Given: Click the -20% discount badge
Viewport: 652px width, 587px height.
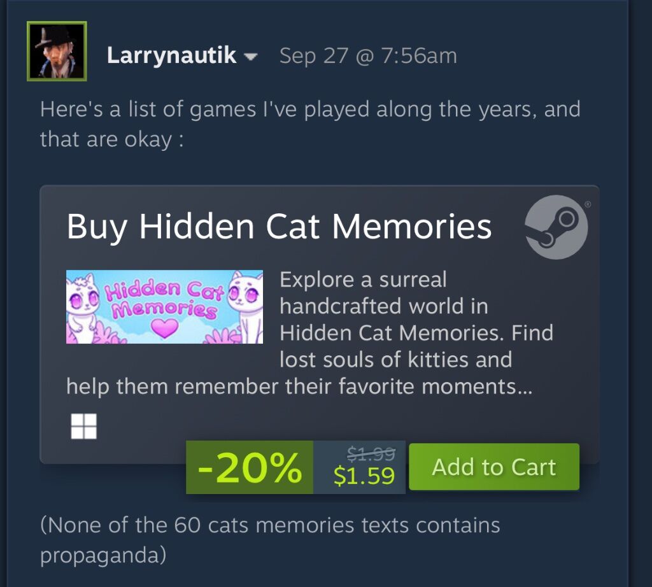Looking at the screenshot, I should [x=250, y=467].
